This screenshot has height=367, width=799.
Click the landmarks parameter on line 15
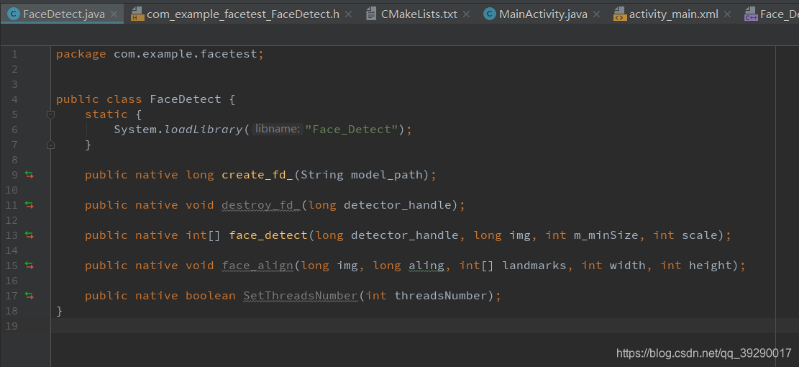[534, 265]
